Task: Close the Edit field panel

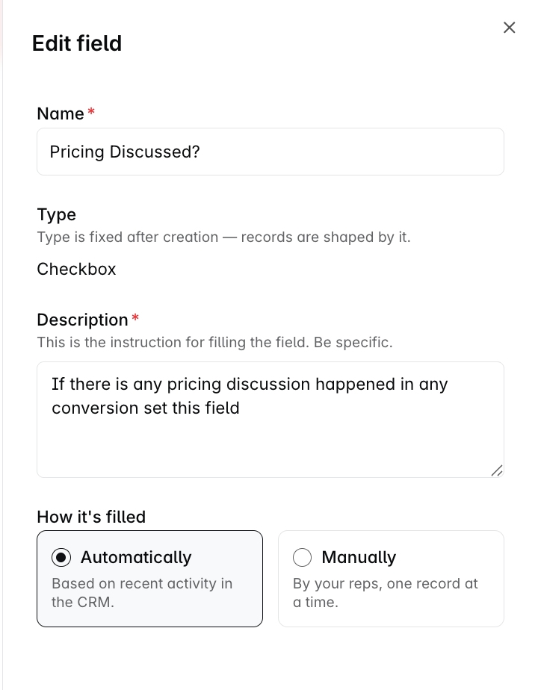Action: pyautogui.click(x=509, y=28)
